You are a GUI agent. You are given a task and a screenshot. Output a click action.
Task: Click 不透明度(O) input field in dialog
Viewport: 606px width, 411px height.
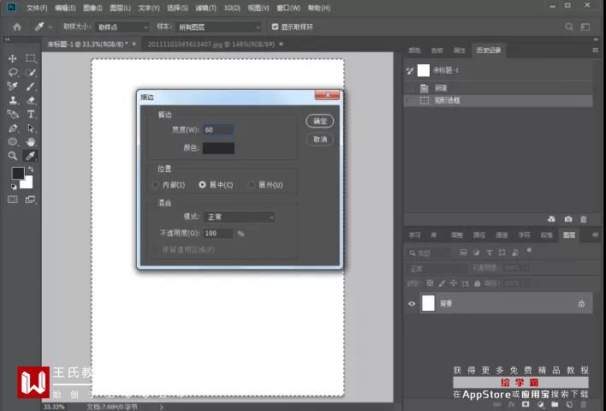218,233
